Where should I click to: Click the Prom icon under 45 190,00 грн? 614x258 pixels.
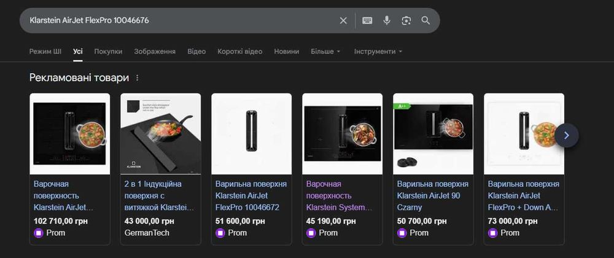pyautogui.click(x=311, y=233)
